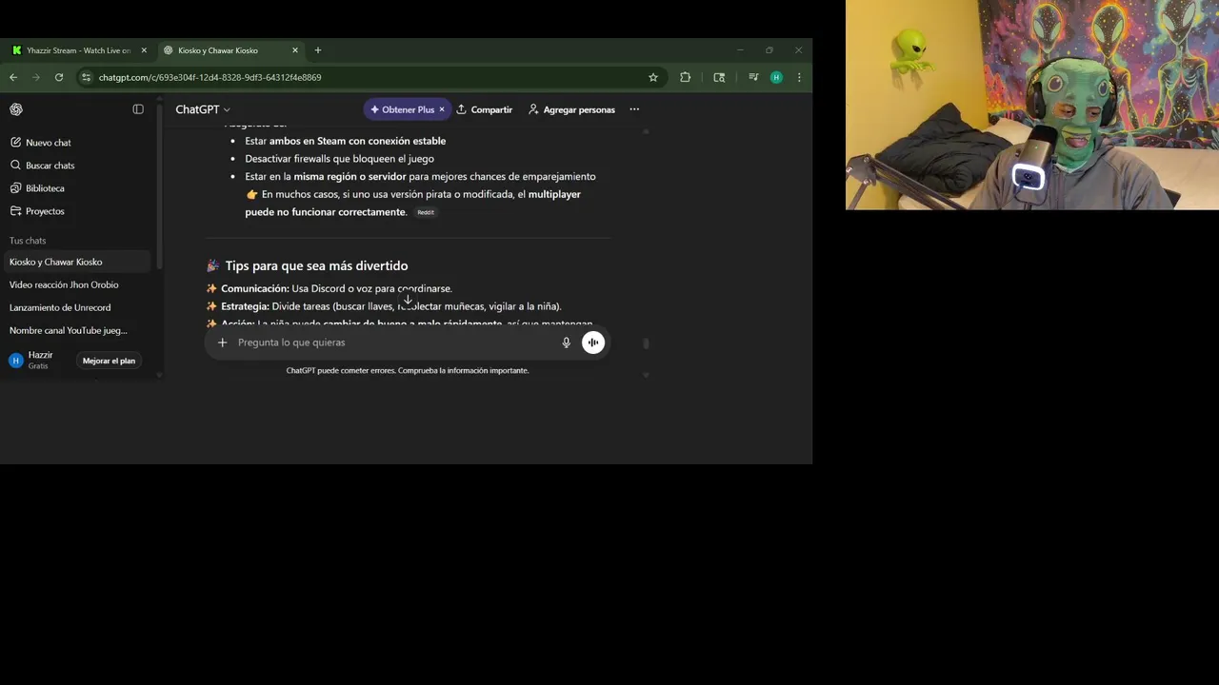
Task: Switch to the Yhazzir Stream browser tab
Action: 78,50
